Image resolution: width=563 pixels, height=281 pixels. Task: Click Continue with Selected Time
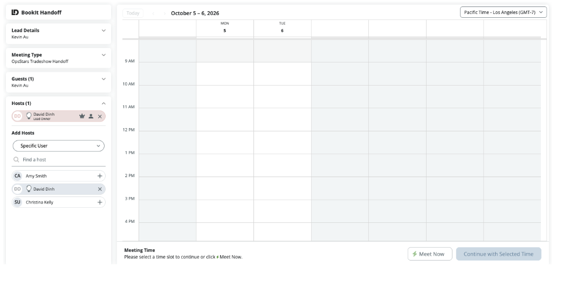pyautogui.click(x=498, y=254)
